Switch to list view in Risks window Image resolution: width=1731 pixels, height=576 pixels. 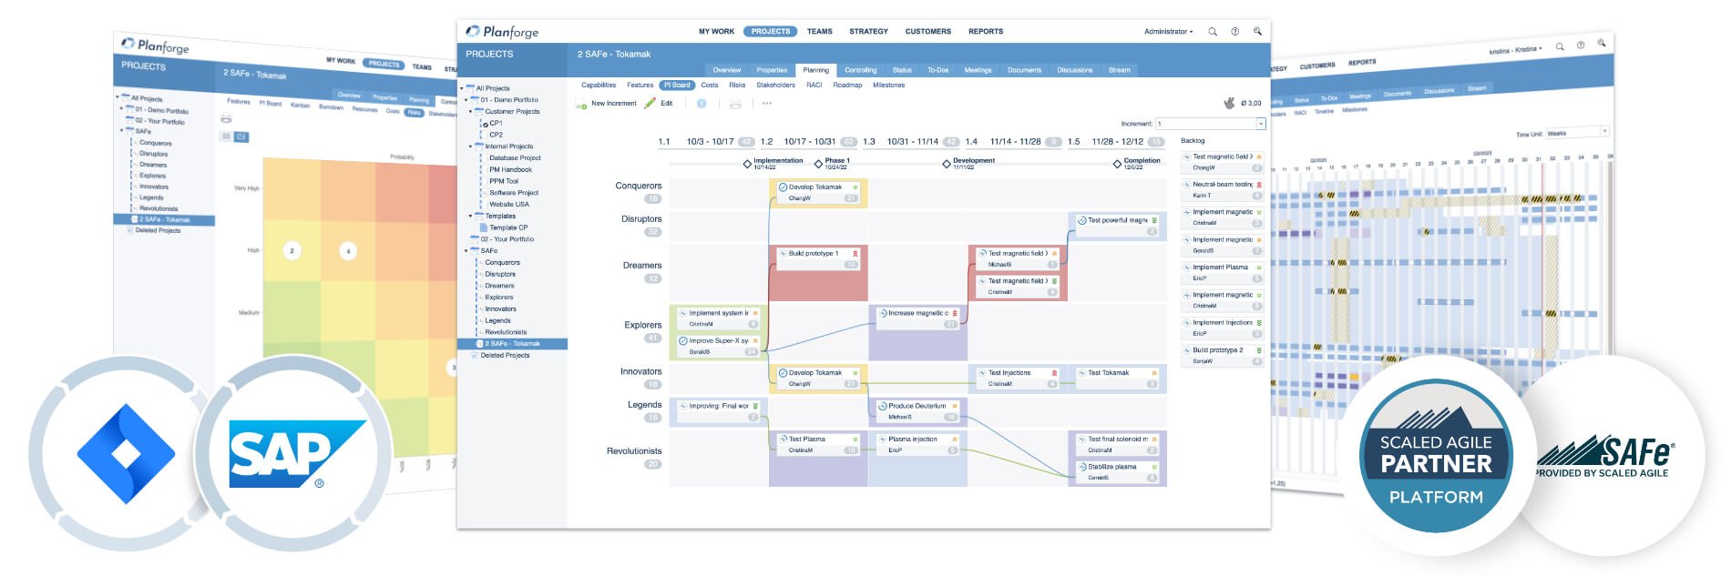(226, 136)
